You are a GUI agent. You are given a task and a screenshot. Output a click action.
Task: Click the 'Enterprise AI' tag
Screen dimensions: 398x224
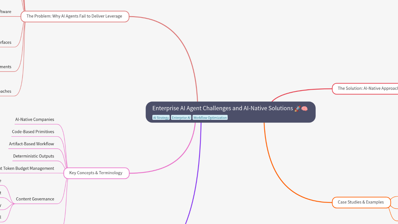click(181, 117)
